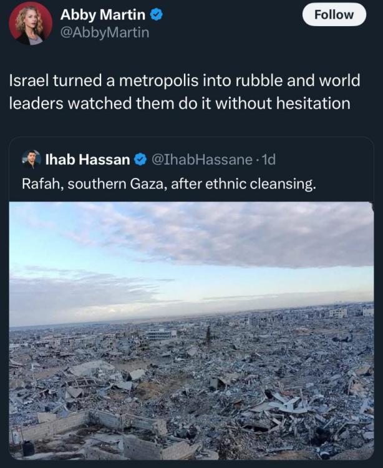Open the quoted post card header row
The image size is (383, 468).
point(148,160)
